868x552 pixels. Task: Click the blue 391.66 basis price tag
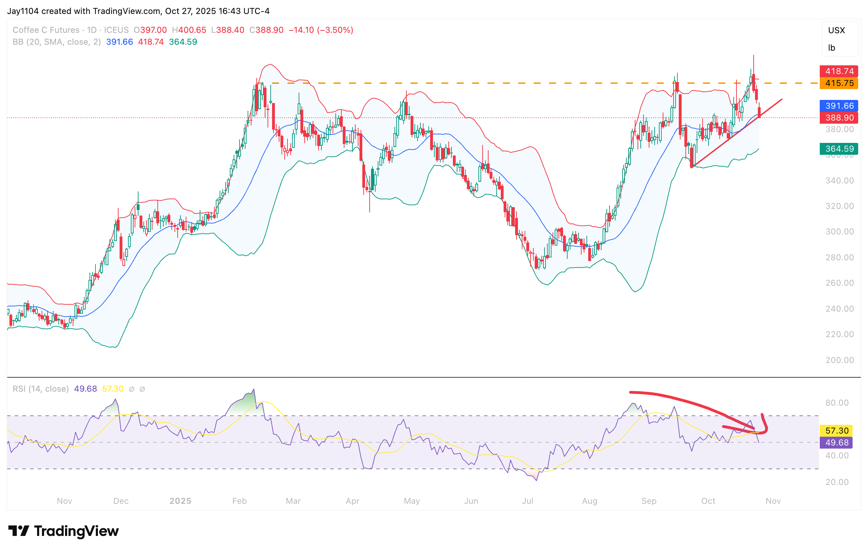839,106
